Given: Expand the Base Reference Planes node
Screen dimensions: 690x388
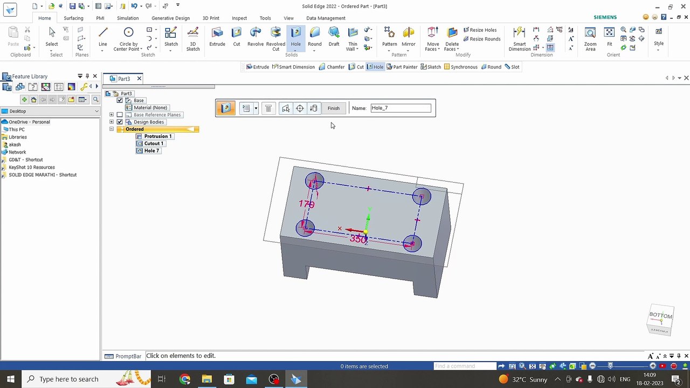Looking at the screenshot, I should [x=112, y=115].
